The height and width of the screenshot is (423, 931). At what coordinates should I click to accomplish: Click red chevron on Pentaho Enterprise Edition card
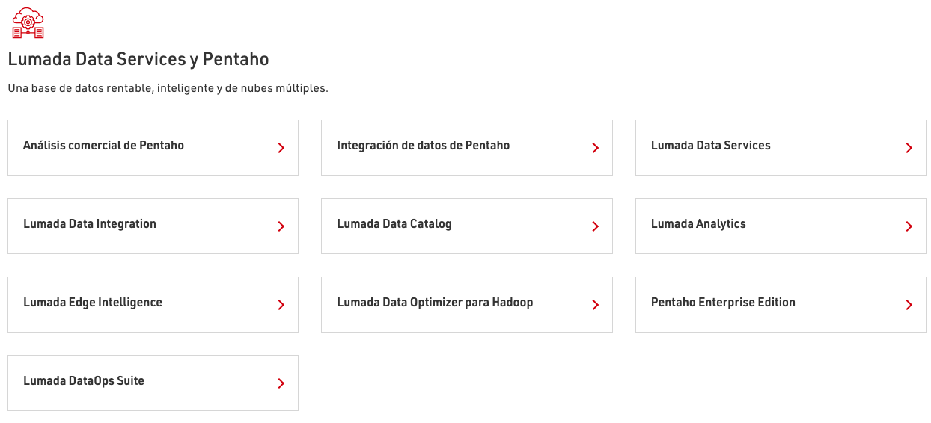click(x=909, y=305)
